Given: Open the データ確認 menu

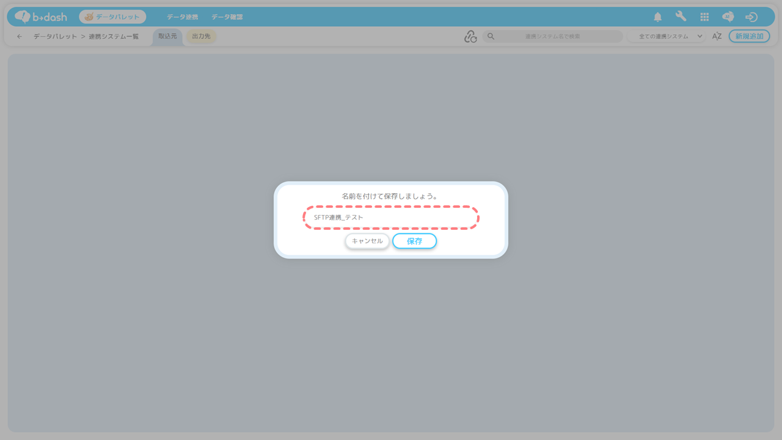Looking at the screenshot, I should (x=227, y=17).
